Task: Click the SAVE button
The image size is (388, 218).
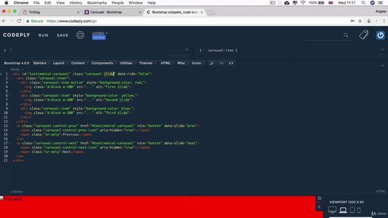Action: (62, 35)
